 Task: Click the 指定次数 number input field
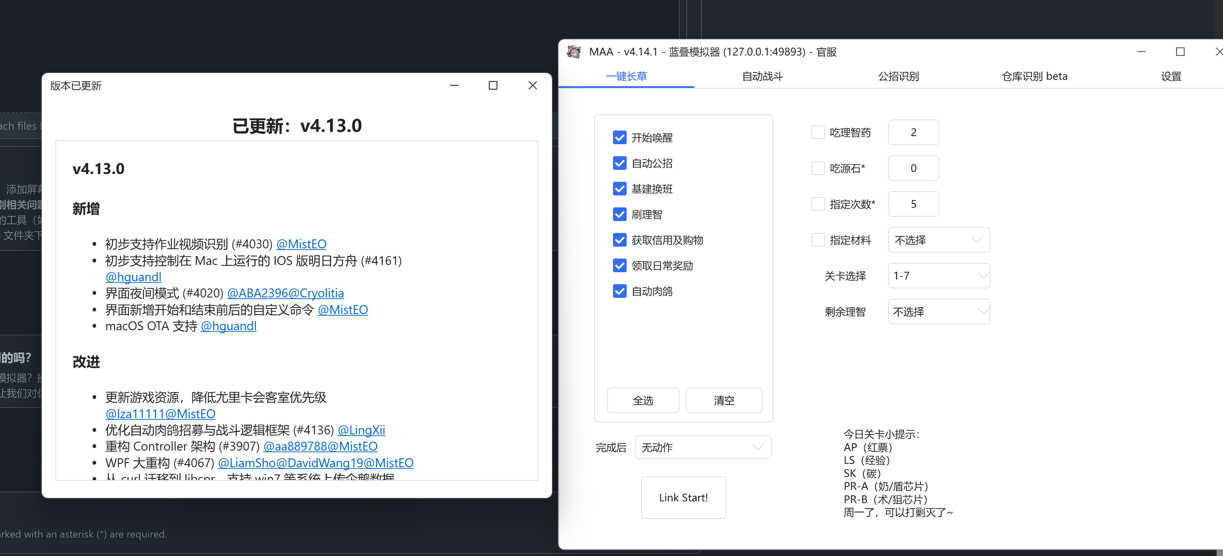(913, 204)
